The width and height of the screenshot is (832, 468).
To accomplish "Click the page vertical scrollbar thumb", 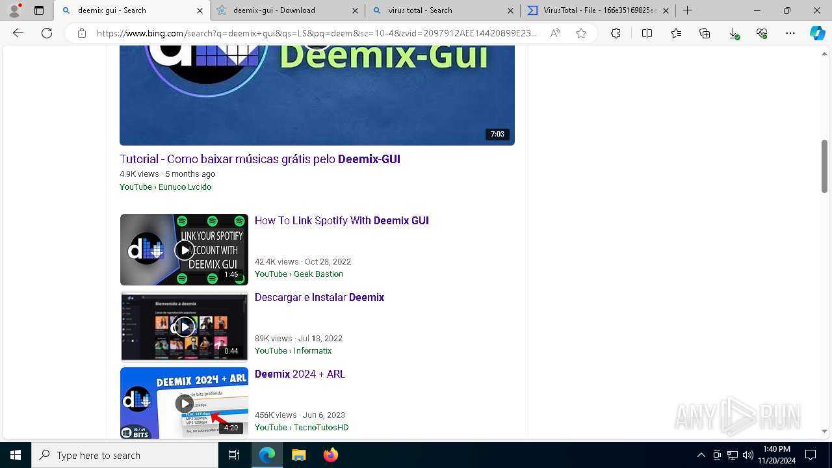I will (824, 166).
